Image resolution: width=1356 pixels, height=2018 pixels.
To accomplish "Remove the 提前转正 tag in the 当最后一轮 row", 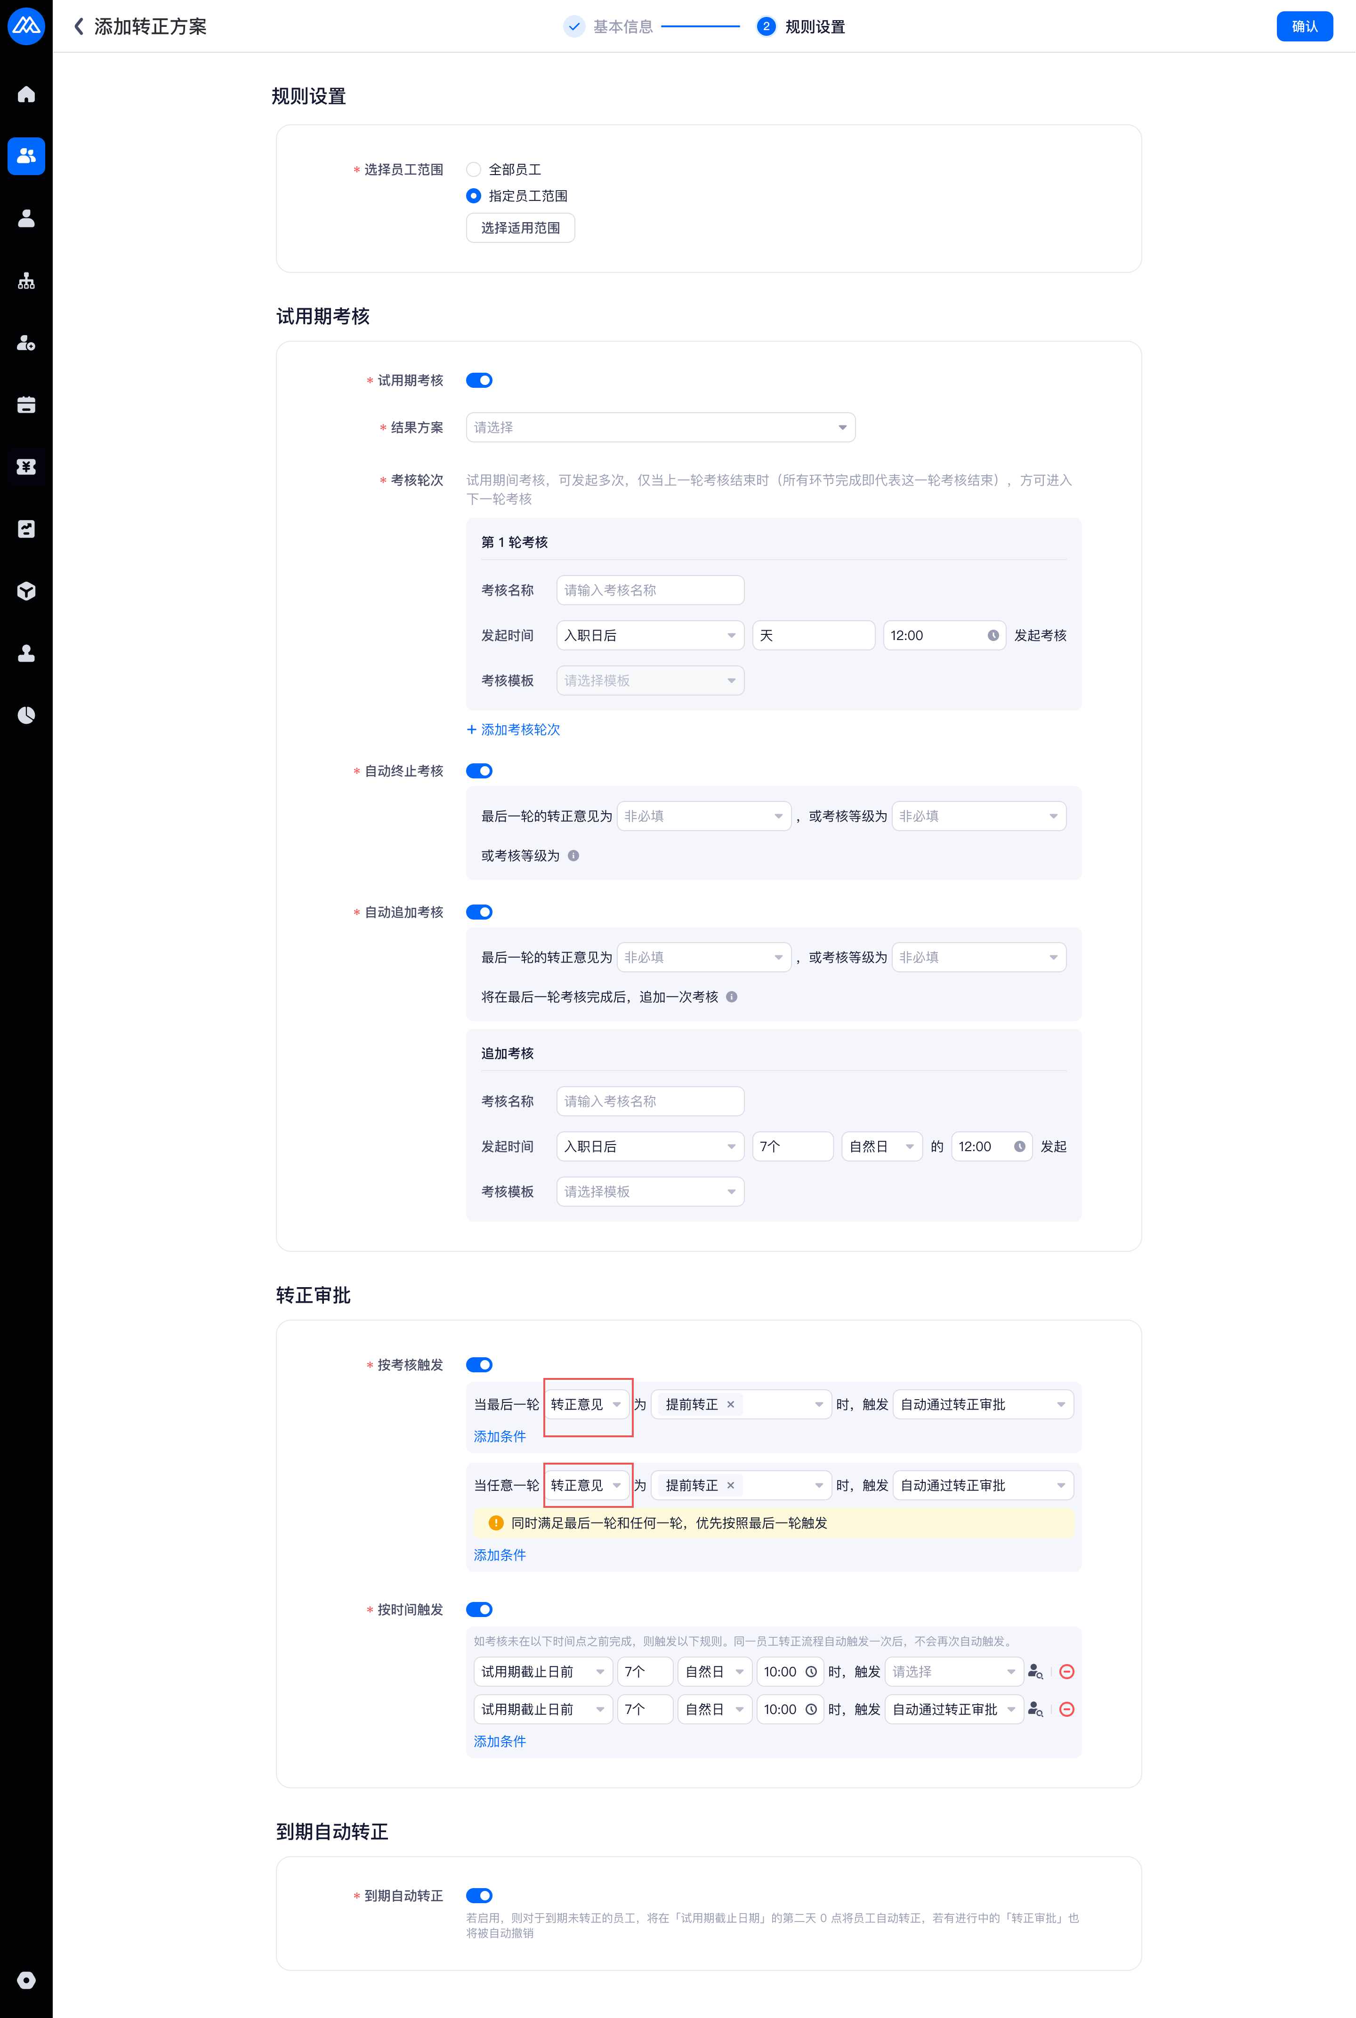I will pos(731,1404).
